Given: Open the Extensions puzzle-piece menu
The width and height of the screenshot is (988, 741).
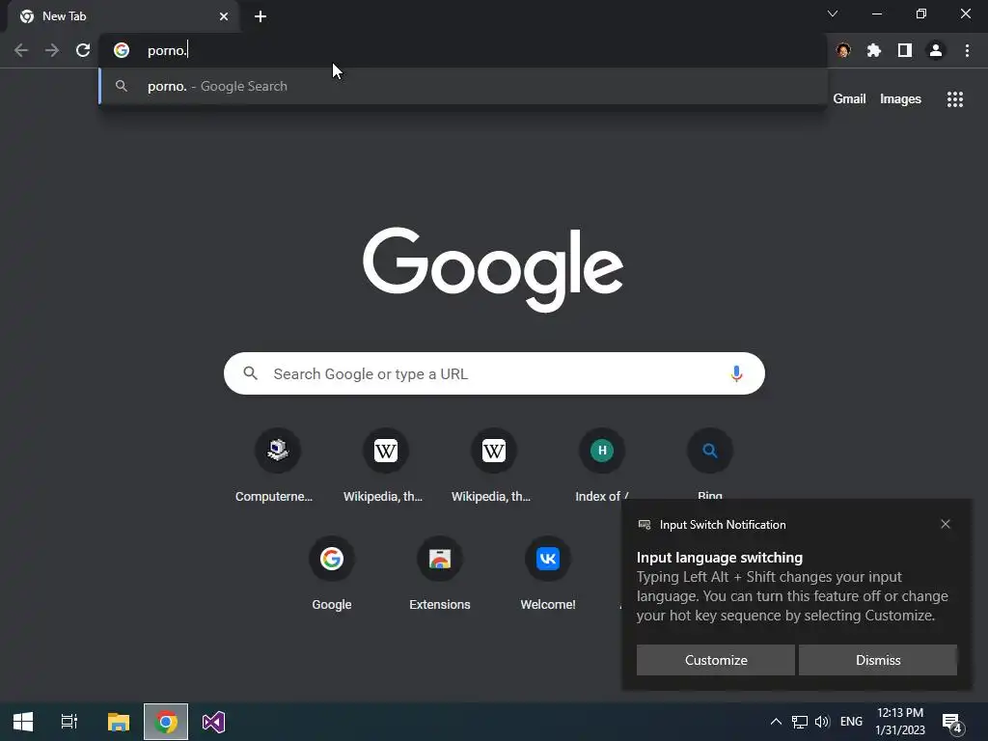Looking at the screenshot, I should point(874,50).
